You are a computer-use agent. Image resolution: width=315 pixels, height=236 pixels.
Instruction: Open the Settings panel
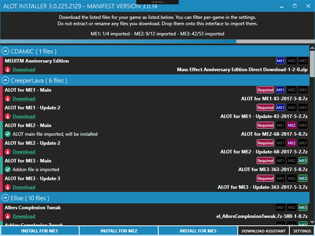coord(302,231)
